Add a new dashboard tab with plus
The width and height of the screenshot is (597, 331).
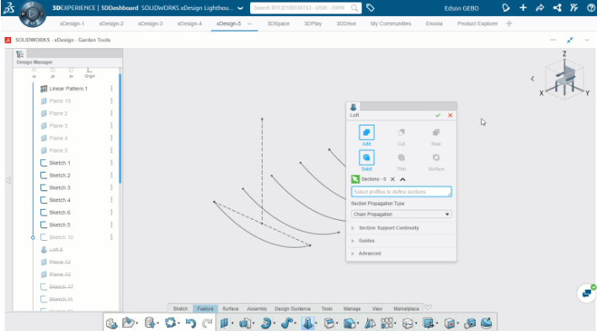[509, 24]
